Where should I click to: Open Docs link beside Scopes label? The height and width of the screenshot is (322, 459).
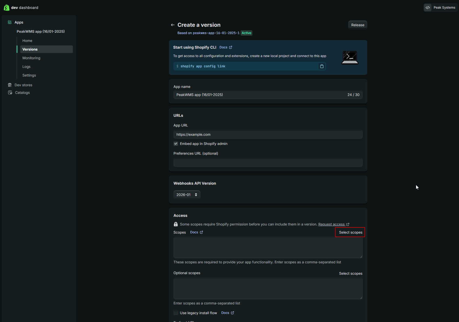coord(194,232)
